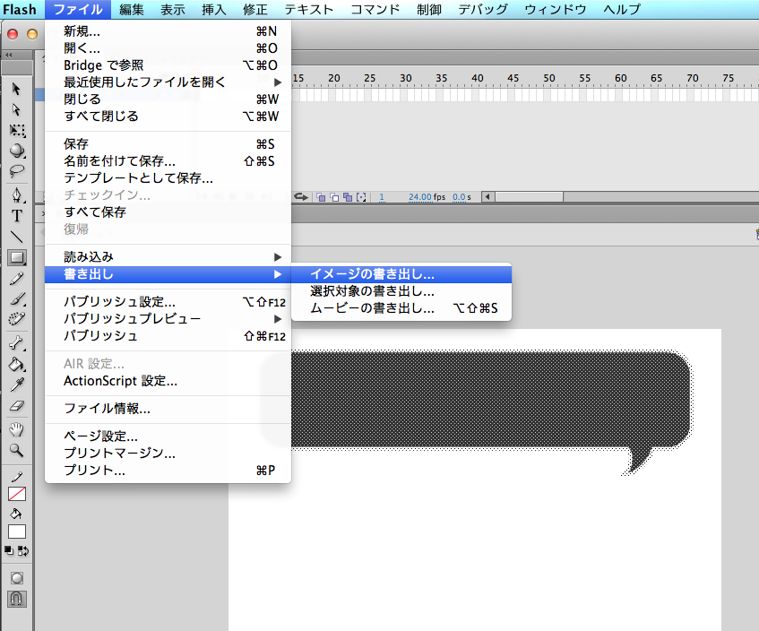Select the Subselection tool

click(16, 110)
